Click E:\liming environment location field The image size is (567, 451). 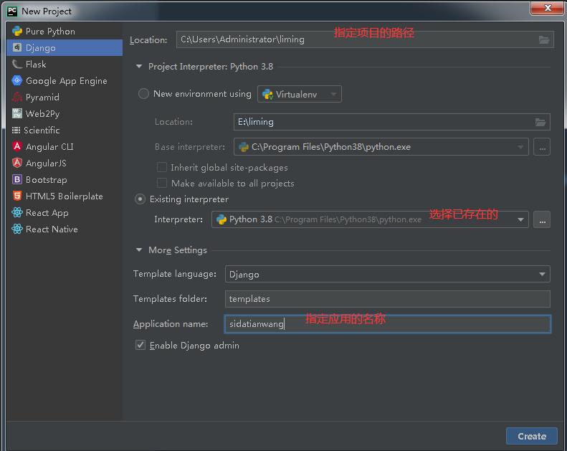(x=392, y=122)
